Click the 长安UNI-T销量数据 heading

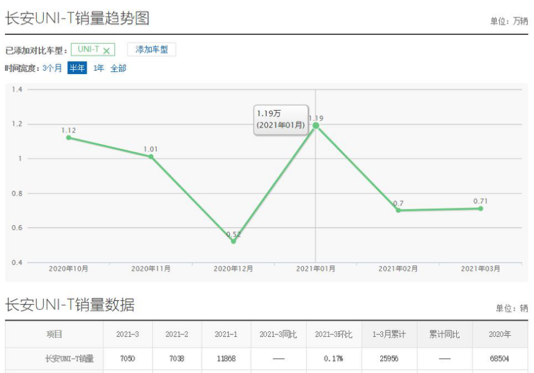pyautogui.click(x=70, y=305)
